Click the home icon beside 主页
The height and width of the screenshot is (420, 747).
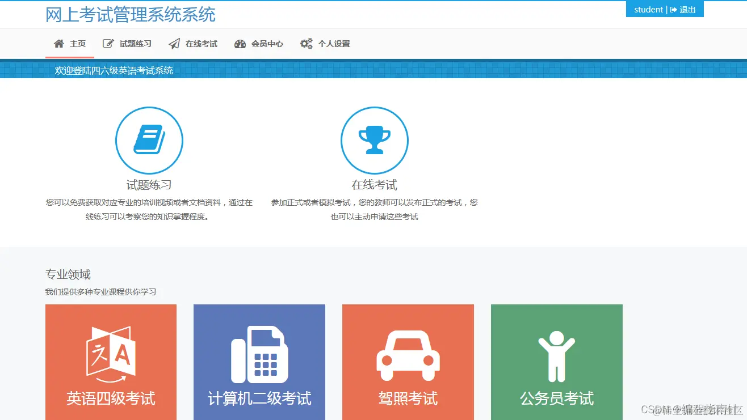[58, 44]
